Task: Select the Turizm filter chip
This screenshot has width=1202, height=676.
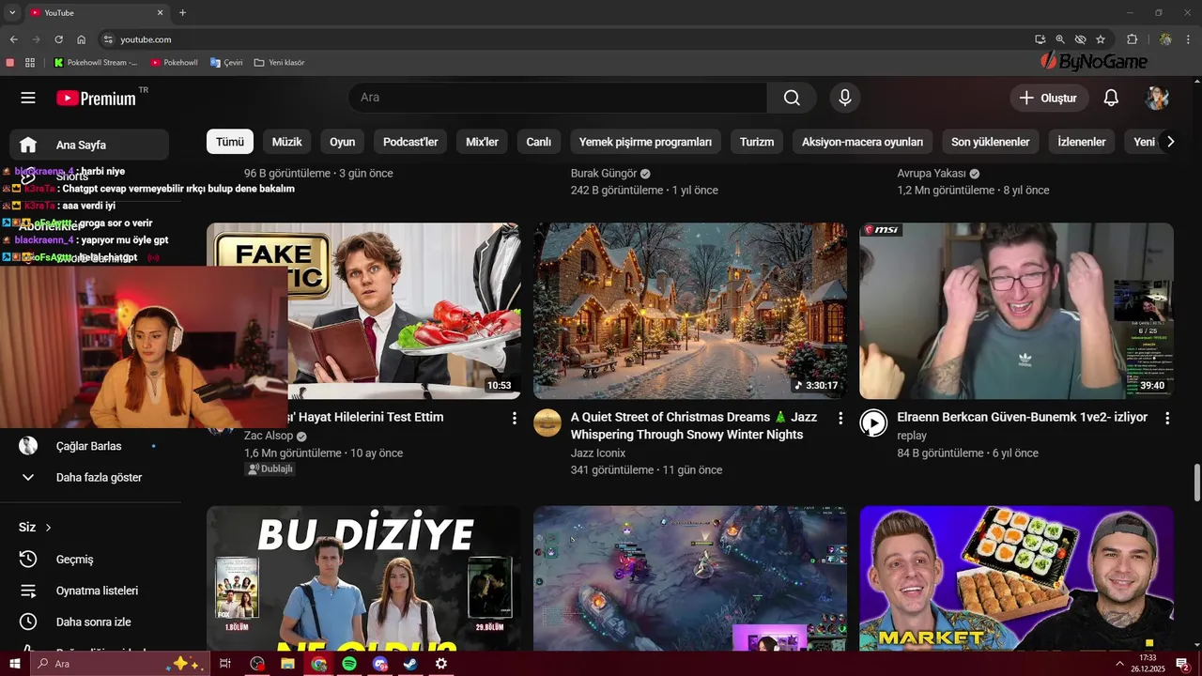Action: click(x=757, y=142)
